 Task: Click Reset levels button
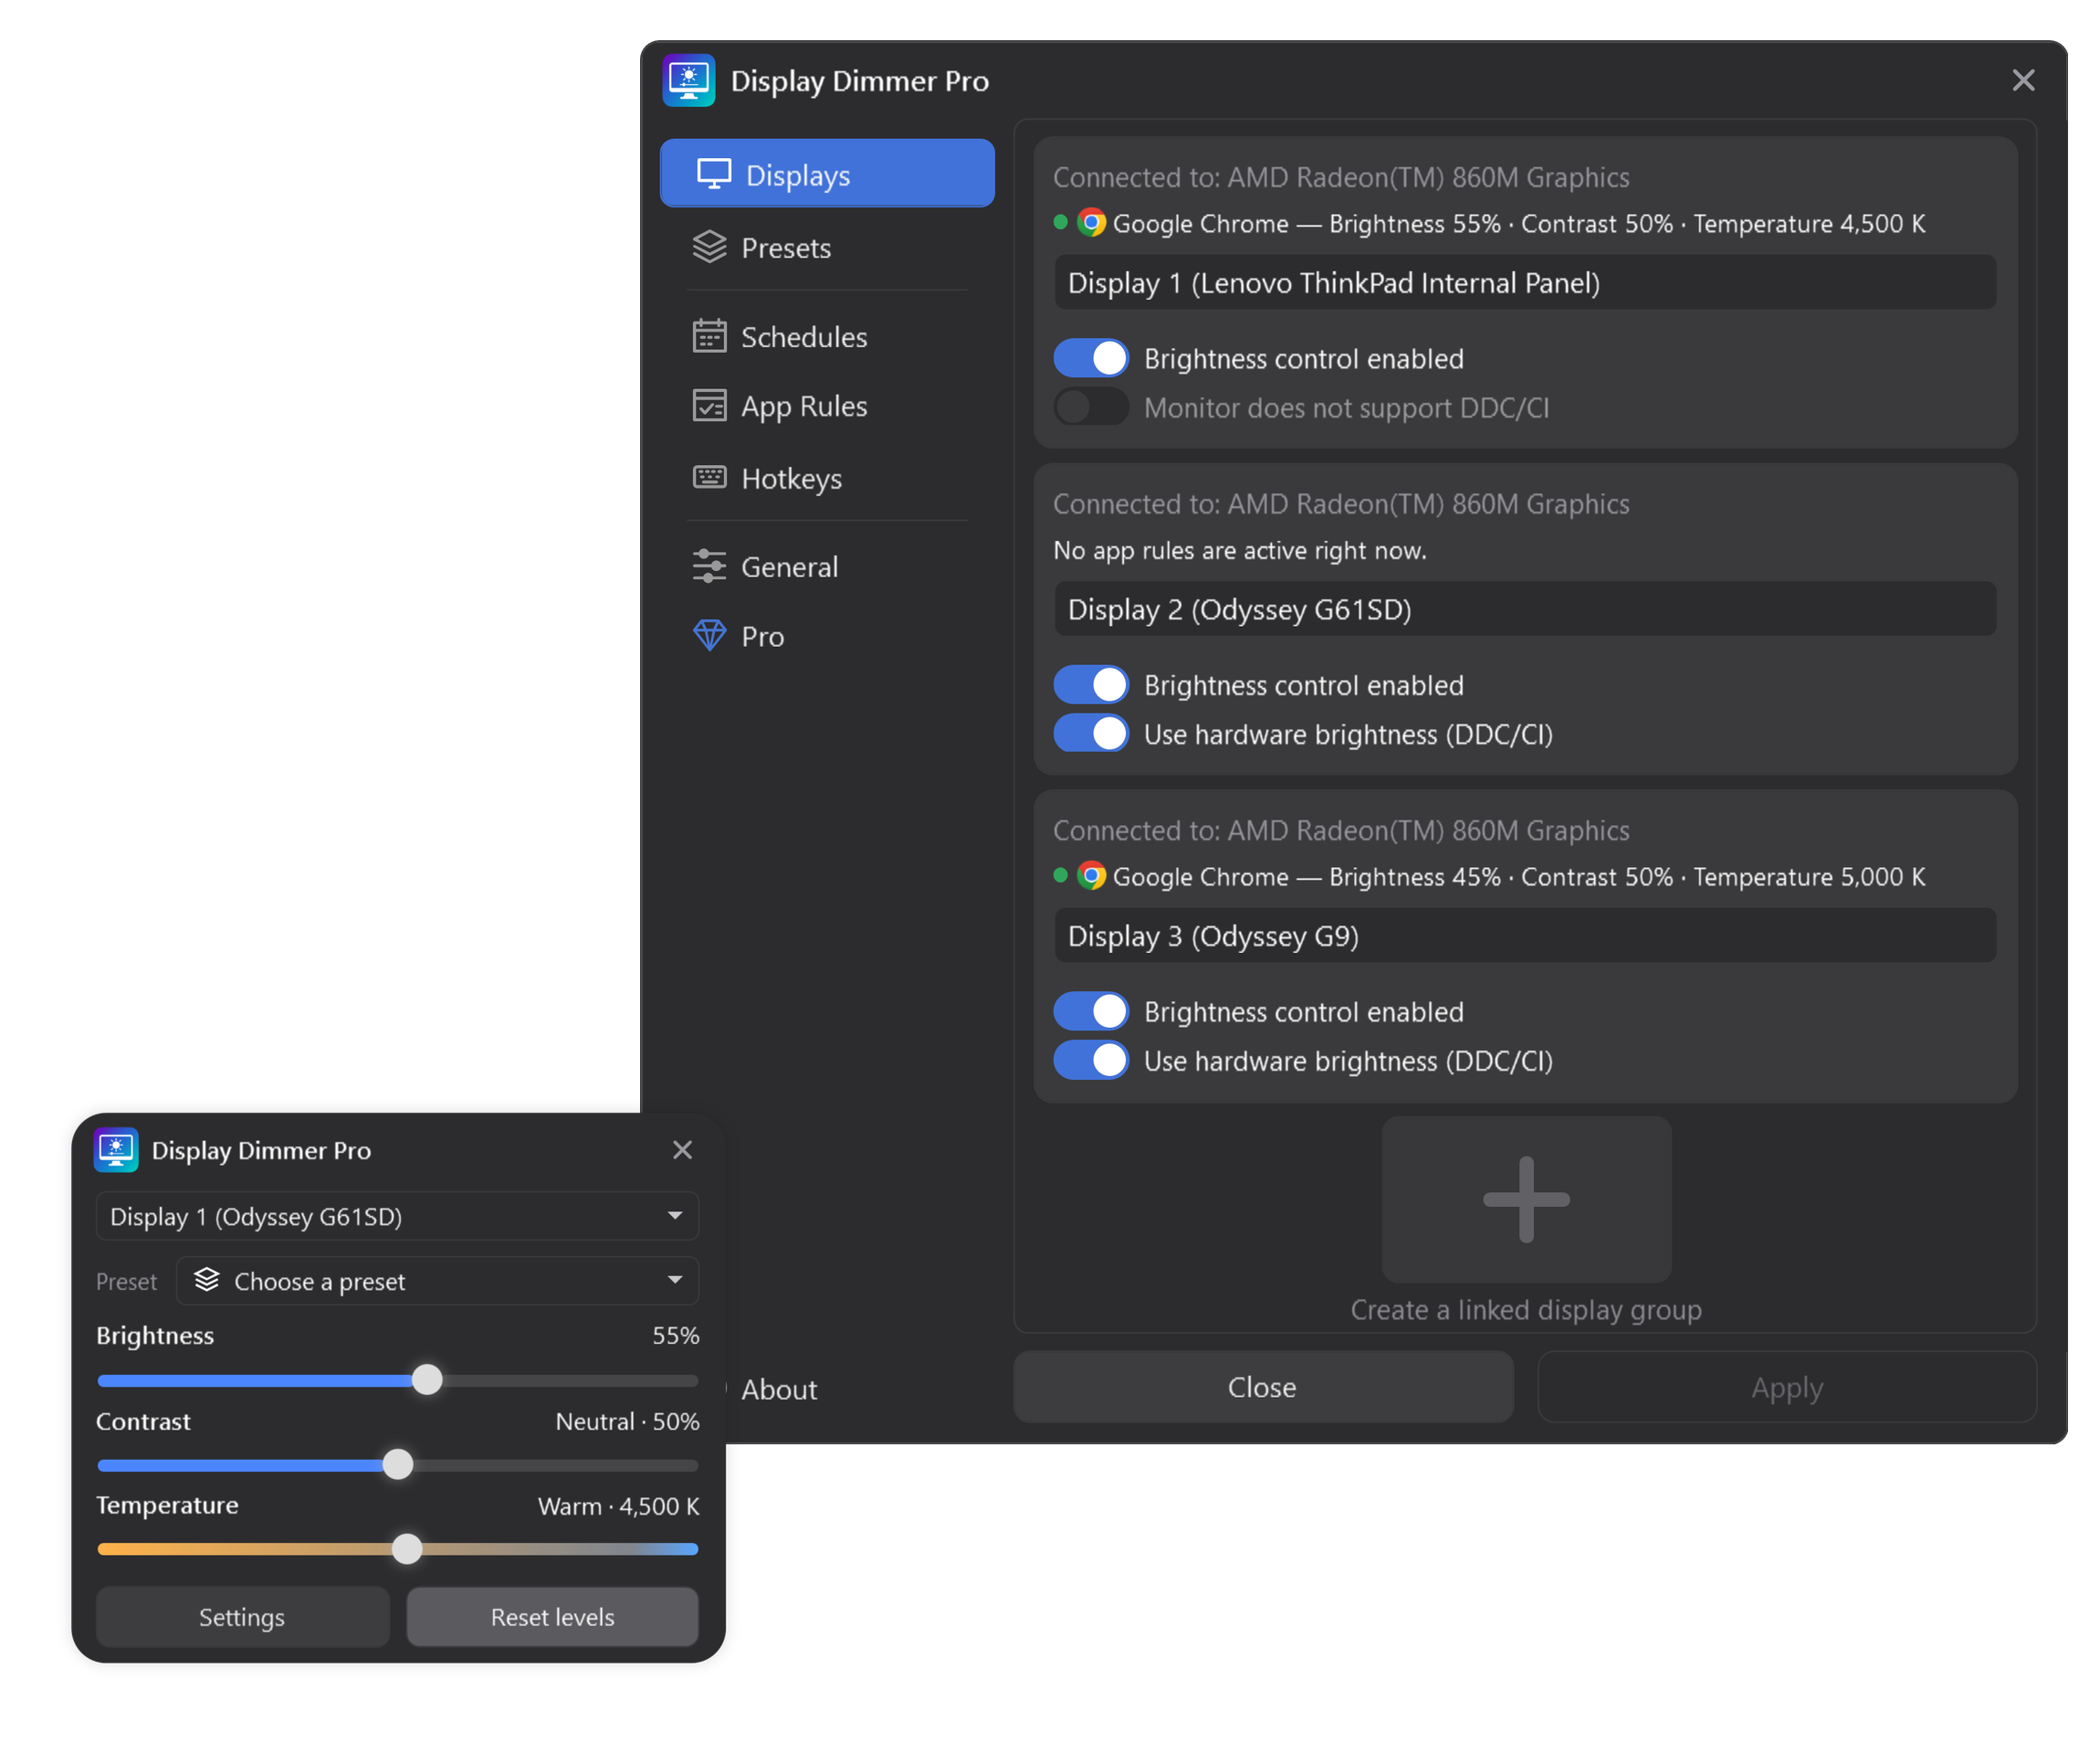coord(552,1616)
